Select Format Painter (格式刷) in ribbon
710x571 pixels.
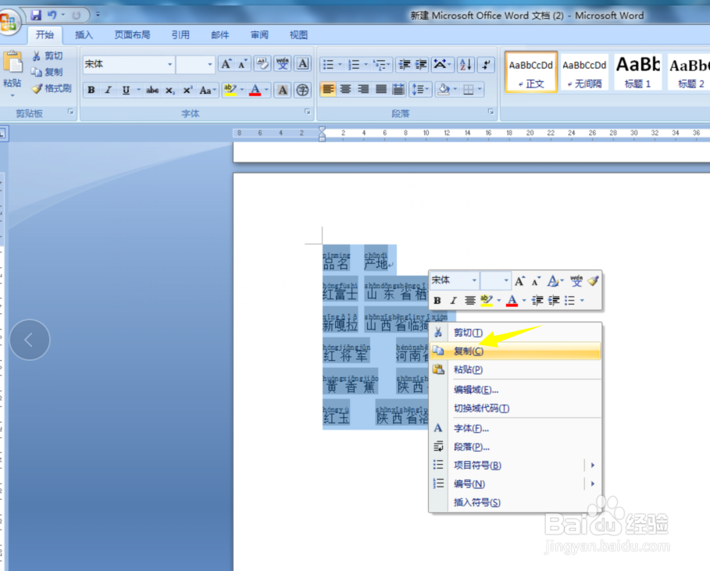pyautogui.click(x=52, y=88)
